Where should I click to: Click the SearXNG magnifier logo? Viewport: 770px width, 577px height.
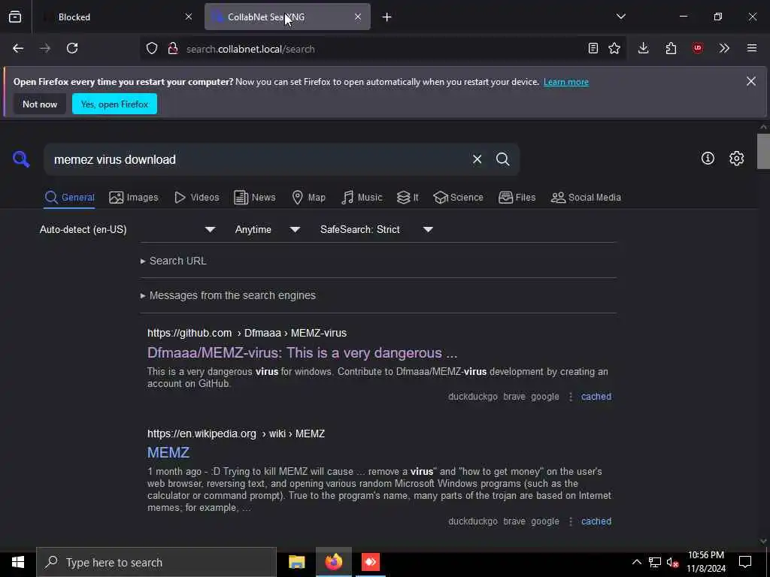[21, 159]
